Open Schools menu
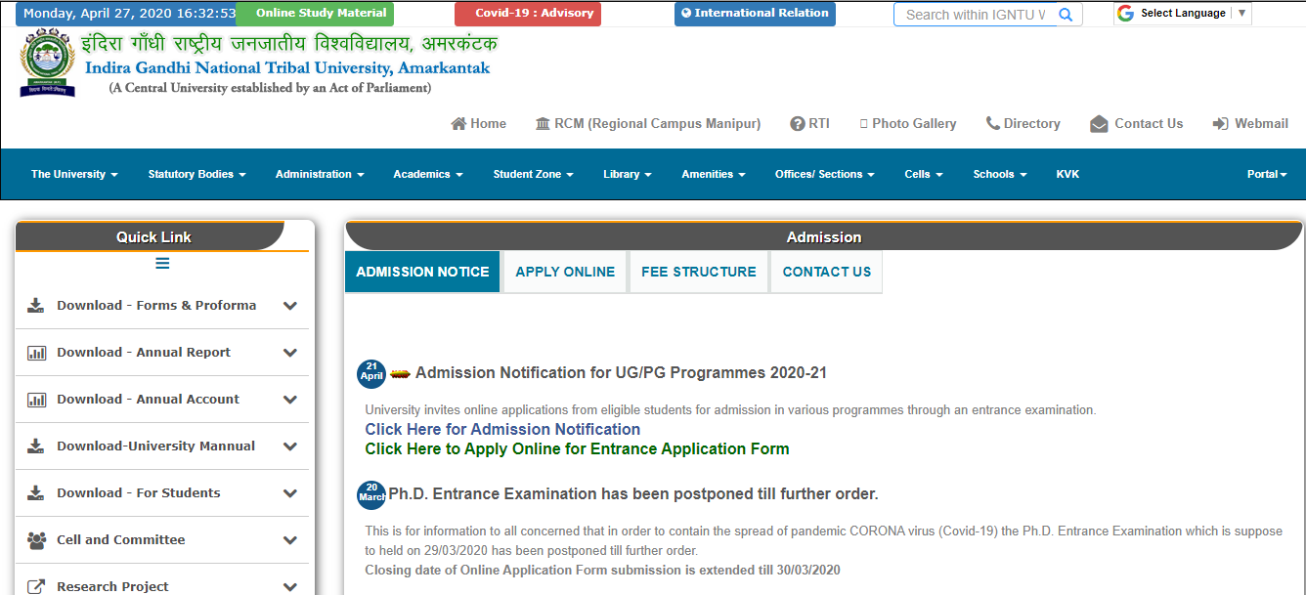The image size is (1306, 595). point(1000,174)
